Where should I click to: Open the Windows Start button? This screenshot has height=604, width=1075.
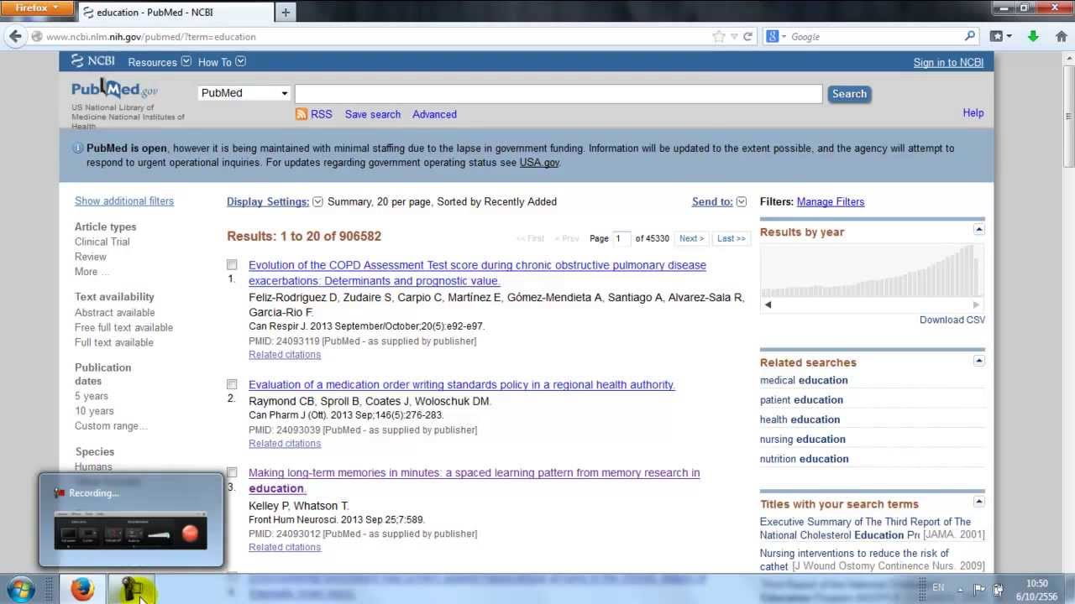point(20,589)
